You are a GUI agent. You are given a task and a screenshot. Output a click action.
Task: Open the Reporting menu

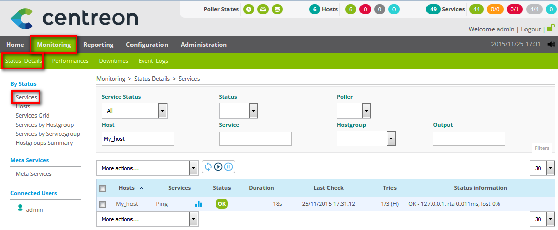(99, 45)
